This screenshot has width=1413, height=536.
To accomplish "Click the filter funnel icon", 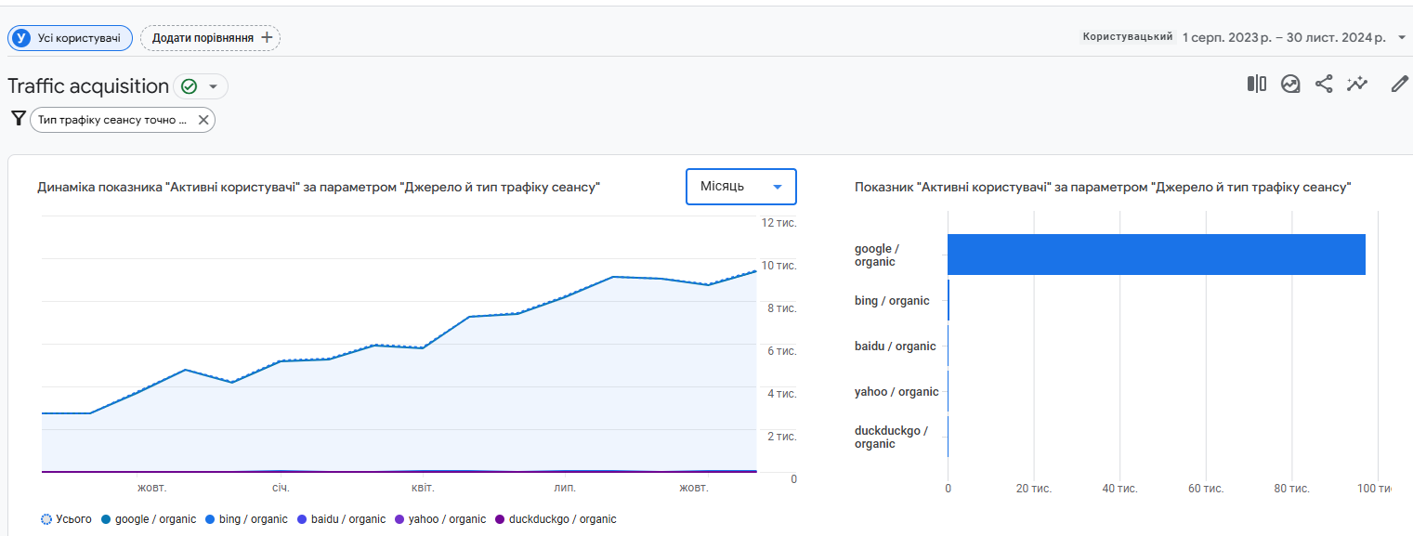I will click(x=18, y=119).
